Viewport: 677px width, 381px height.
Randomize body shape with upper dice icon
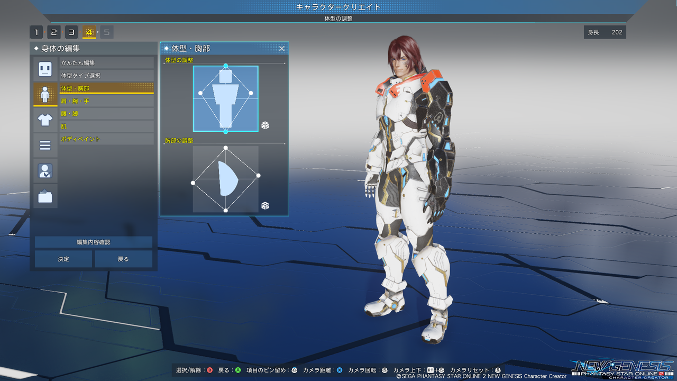(x=265, y=125)
